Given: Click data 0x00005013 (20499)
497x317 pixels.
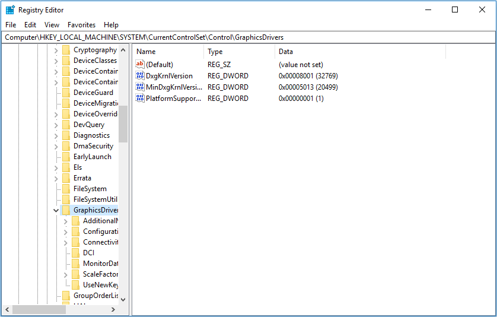Looking at the screenshot, I should 308,87.
